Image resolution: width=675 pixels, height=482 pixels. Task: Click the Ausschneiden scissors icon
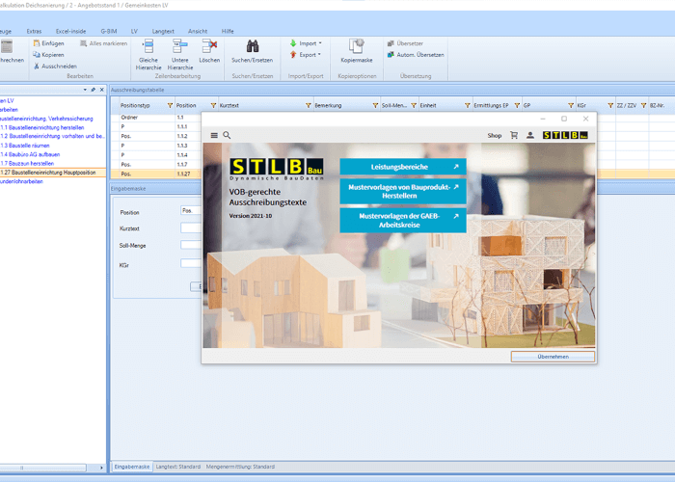(x=37, y=67)
